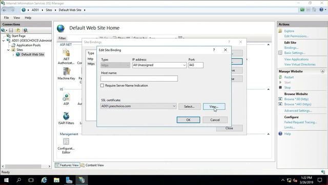Click the View Applications link
Viewport: 328px width, 185px height.
[296, 60]
